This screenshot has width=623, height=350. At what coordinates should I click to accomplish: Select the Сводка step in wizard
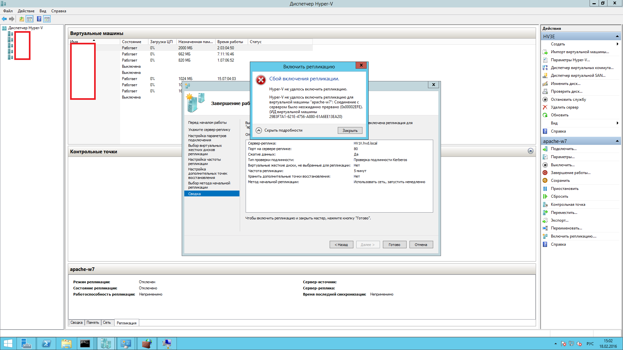point(212,194)
